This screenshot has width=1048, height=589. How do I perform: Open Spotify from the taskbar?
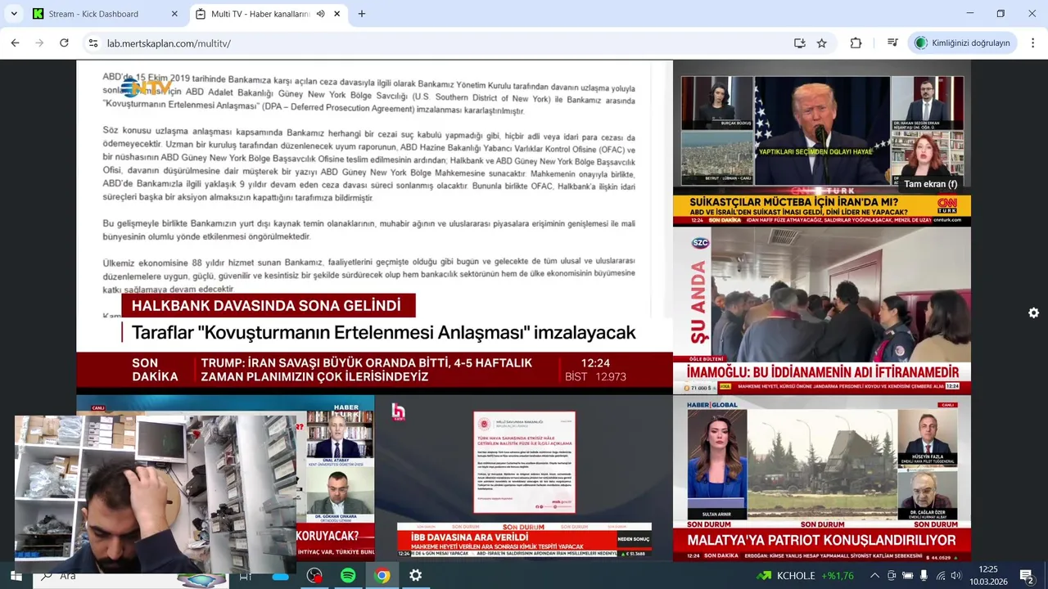[348, 576]
